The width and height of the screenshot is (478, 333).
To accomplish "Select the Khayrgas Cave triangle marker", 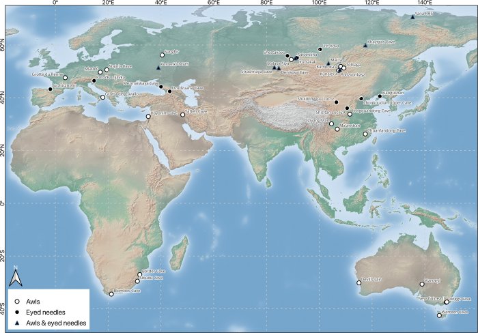I will [365, 45].
